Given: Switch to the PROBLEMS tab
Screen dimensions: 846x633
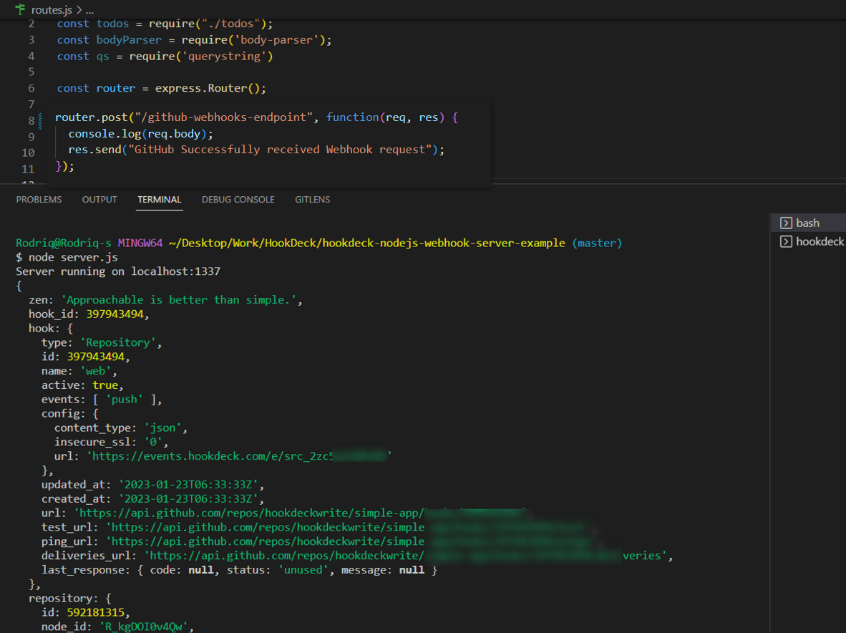Looking at the screenshot, I should (39, 199).
